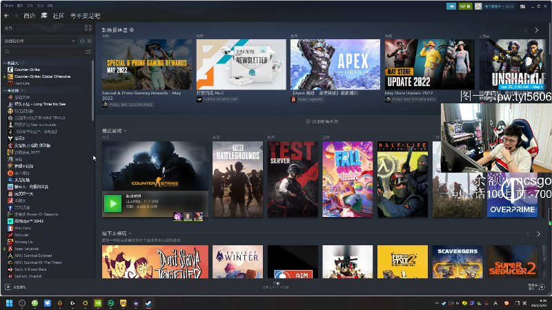This screenshot has width=552, height=310.
Task: Open Don't Starve Together cover
Action: pos(155,262)
